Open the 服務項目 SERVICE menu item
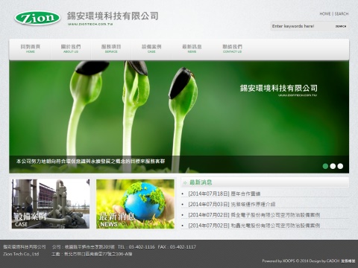This screenshot has width=358, height=268. 111,48
